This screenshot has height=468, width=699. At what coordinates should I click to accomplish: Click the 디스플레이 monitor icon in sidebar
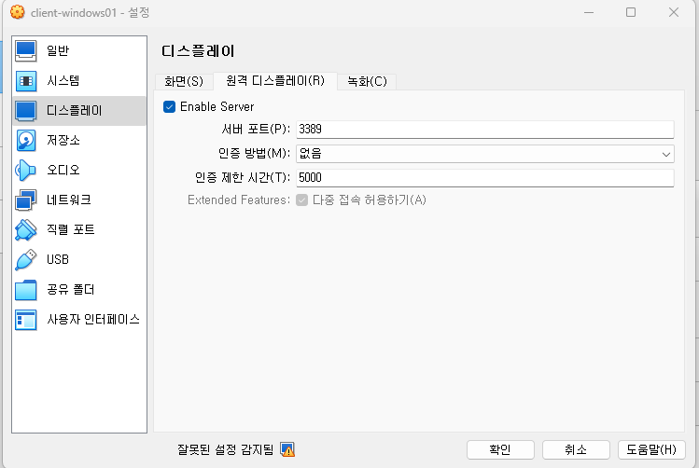tap(26, 110)
